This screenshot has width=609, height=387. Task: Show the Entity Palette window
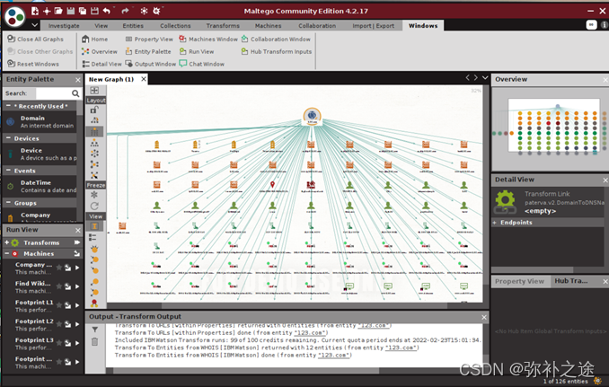click(x=148, y=51)
